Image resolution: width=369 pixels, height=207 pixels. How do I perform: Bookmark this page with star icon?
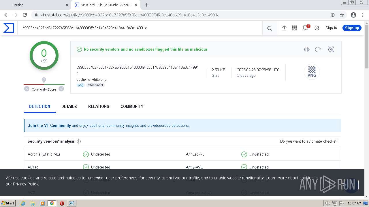tap(342, 15)
